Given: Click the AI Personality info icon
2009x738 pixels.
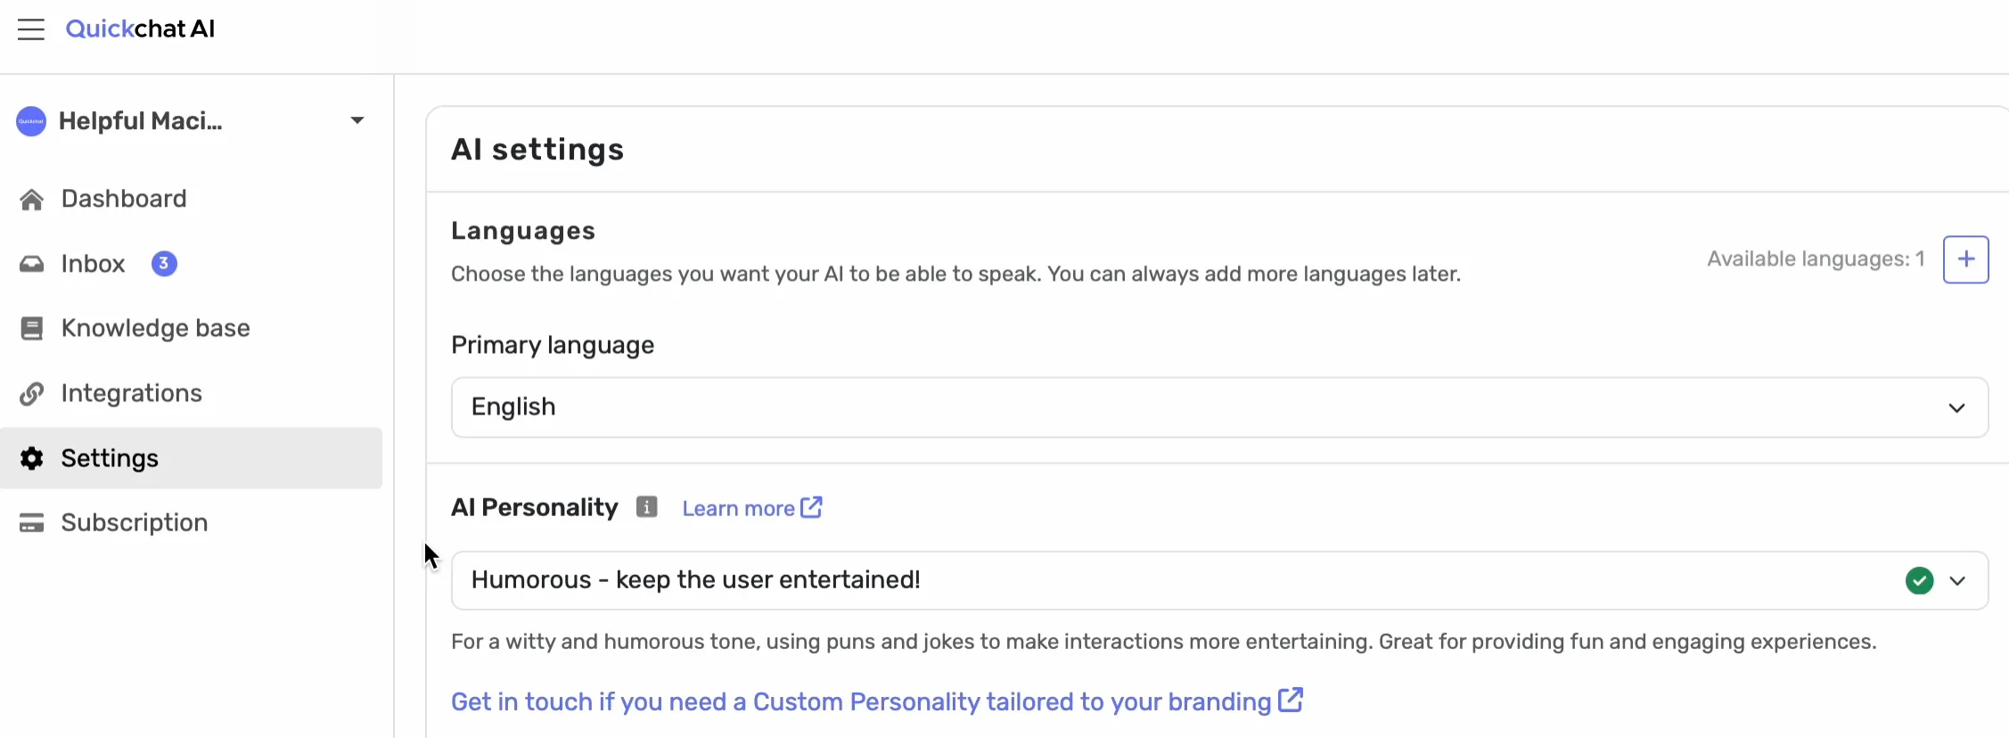Looking at the screenshot, I should (x=647, y=507).
